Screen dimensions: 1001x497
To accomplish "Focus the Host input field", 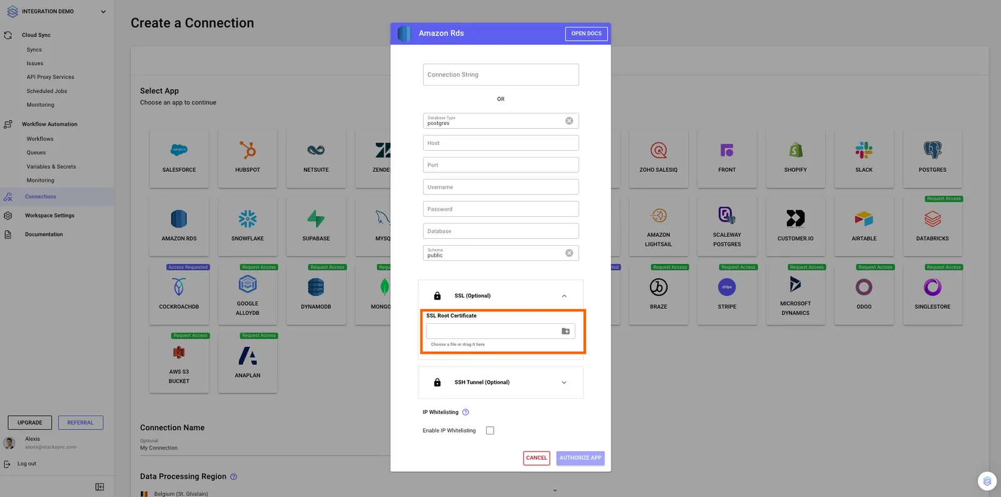I will pyautogui.click(x=500, y=143).
